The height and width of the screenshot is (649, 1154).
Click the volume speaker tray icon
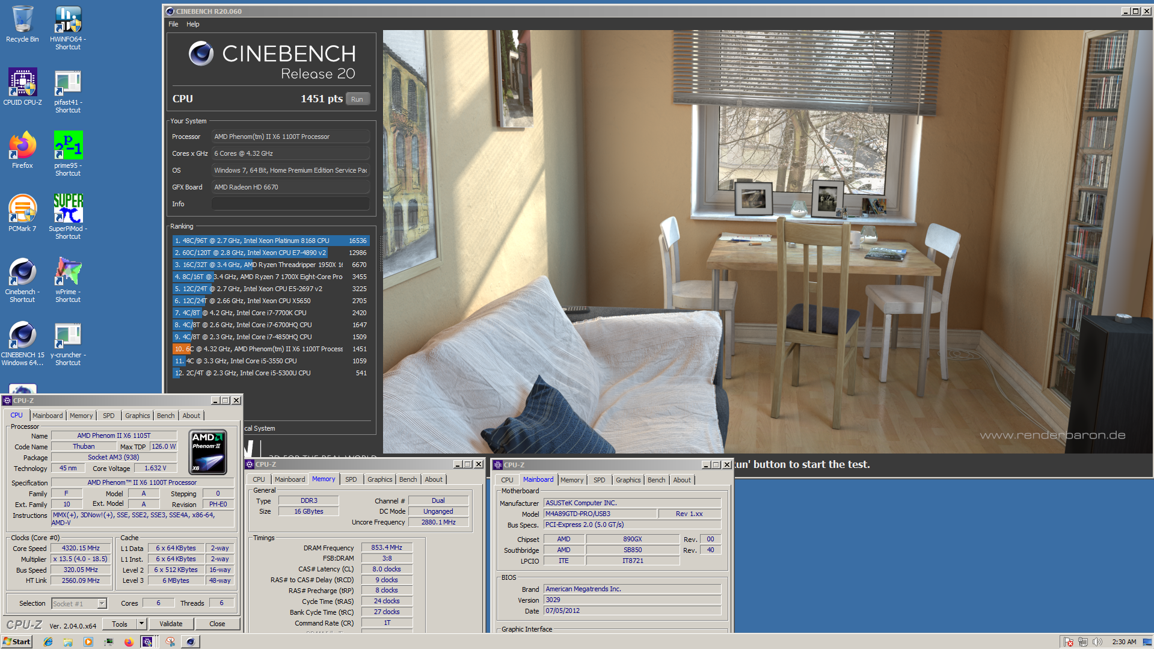click(1097, 642)
